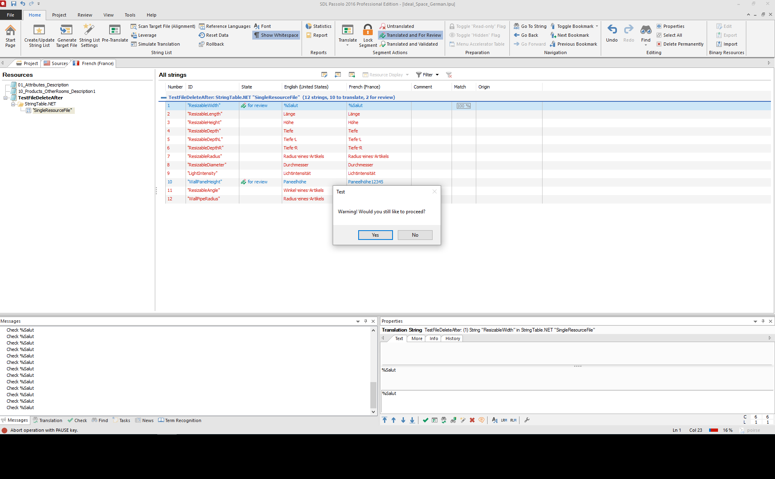Click the wrench icon in Properties toolbar
Image resolution: width=775 pixels, height=479 pixels.
pos(527,420)
